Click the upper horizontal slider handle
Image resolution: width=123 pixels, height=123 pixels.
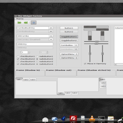click(x=97, y=42)
